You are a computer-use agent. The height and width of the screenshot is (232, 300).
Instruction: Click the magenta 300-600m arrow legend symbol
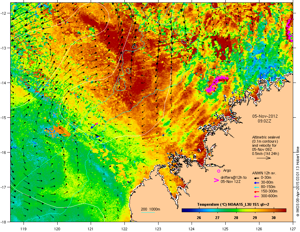pyautogui.click(x=256, y=196)
